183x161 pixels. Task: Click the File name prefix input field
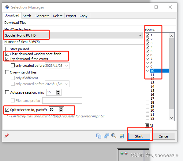coord(62,101)
